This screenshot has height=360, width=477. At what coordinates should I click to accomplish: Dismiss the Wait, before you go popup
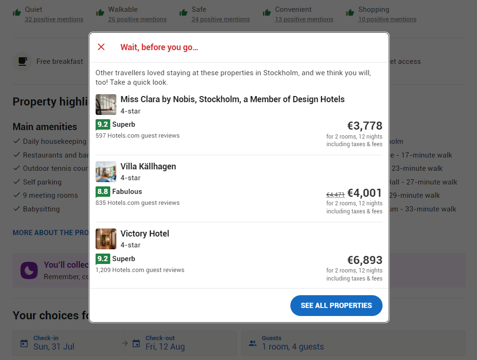(x=101, y=47)
